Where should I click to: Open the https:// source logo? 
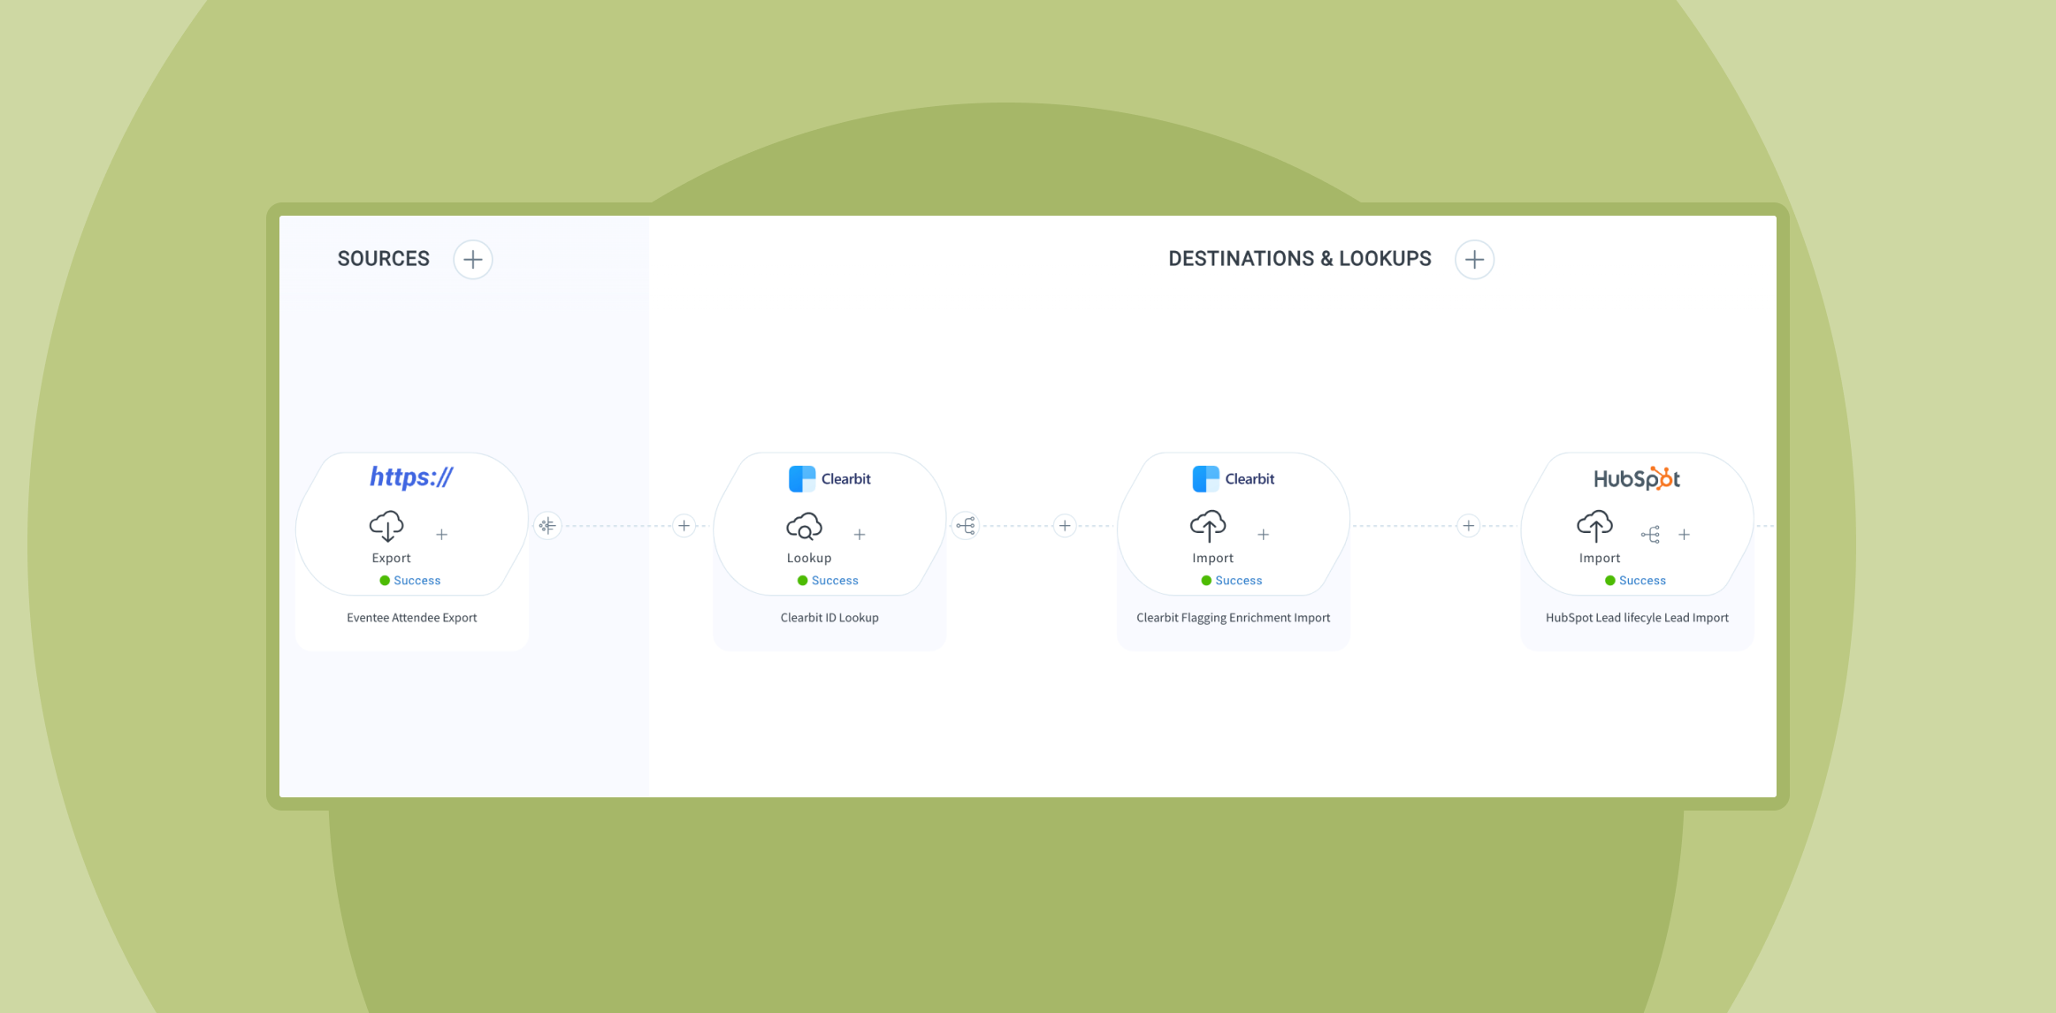[x=411, y=477]
